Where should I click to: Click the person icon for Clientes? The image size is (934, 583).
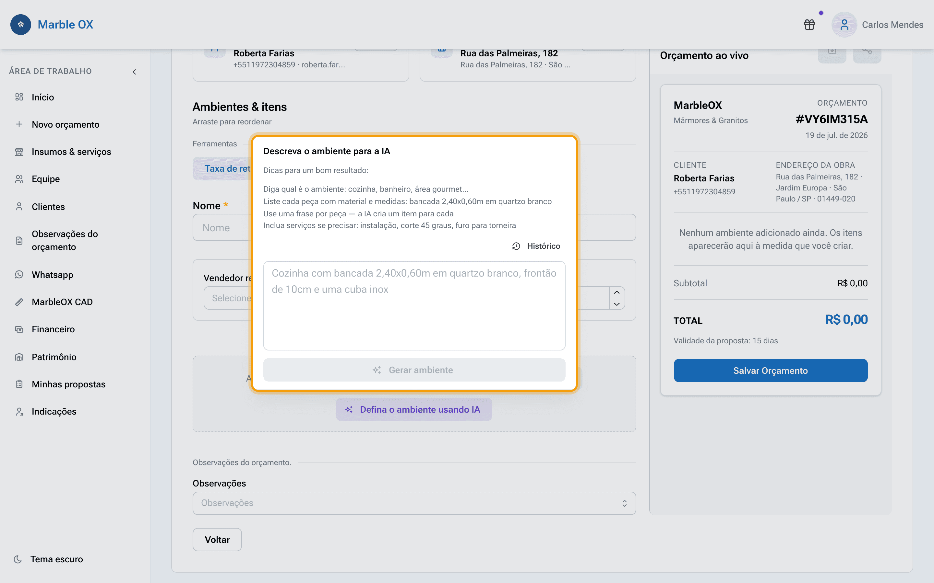click(x=19, y=207)
